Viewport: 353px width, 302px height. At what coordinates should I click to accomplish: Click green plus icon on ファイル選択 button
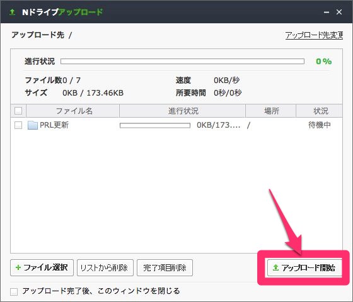point(18,267)
